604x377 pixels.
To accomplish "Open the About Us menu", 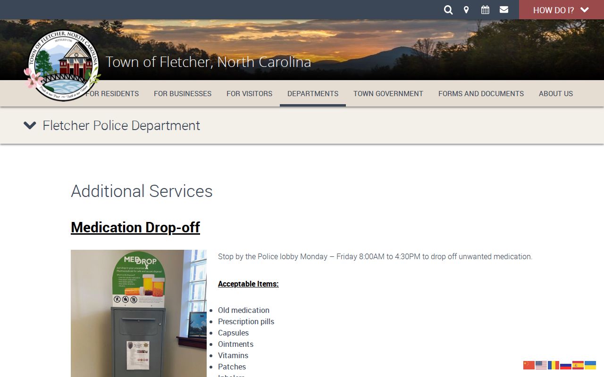I will pyautogui.click(x=556, y=93).
